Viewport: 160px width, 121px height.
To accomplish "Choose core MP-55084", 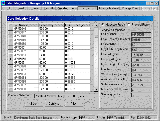I will 49,78.
